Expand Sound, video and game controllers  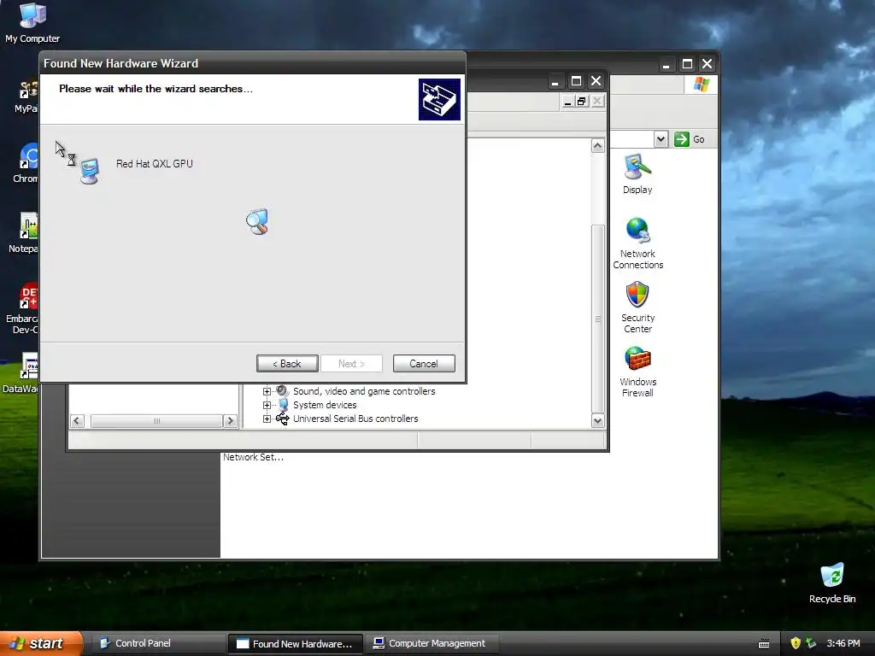267,391
